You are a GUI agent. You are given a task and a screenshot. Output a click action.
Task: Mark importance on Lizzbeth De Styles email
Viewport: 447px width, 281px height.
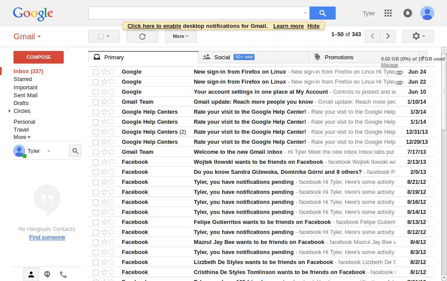(111, 262)
